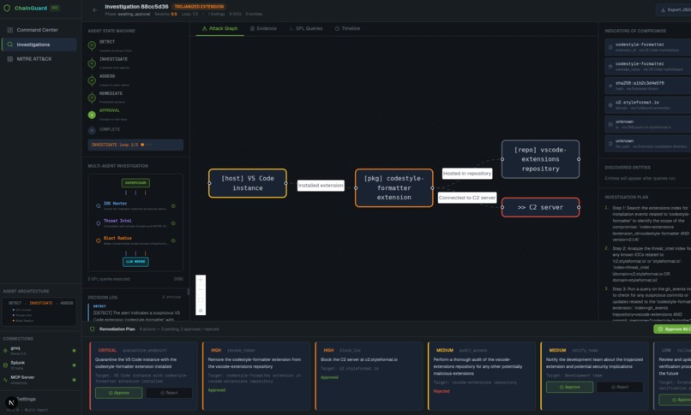Select the MCP Server connection entry
Screen dimensions: 691x415
(39, 379)
